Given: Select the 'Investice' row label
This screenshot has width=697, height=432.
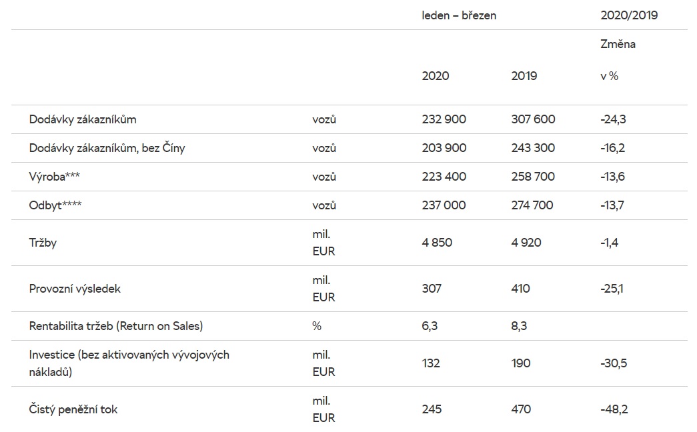Looking at the screenshot, I should pyautogui.click(x=129, y=363).
